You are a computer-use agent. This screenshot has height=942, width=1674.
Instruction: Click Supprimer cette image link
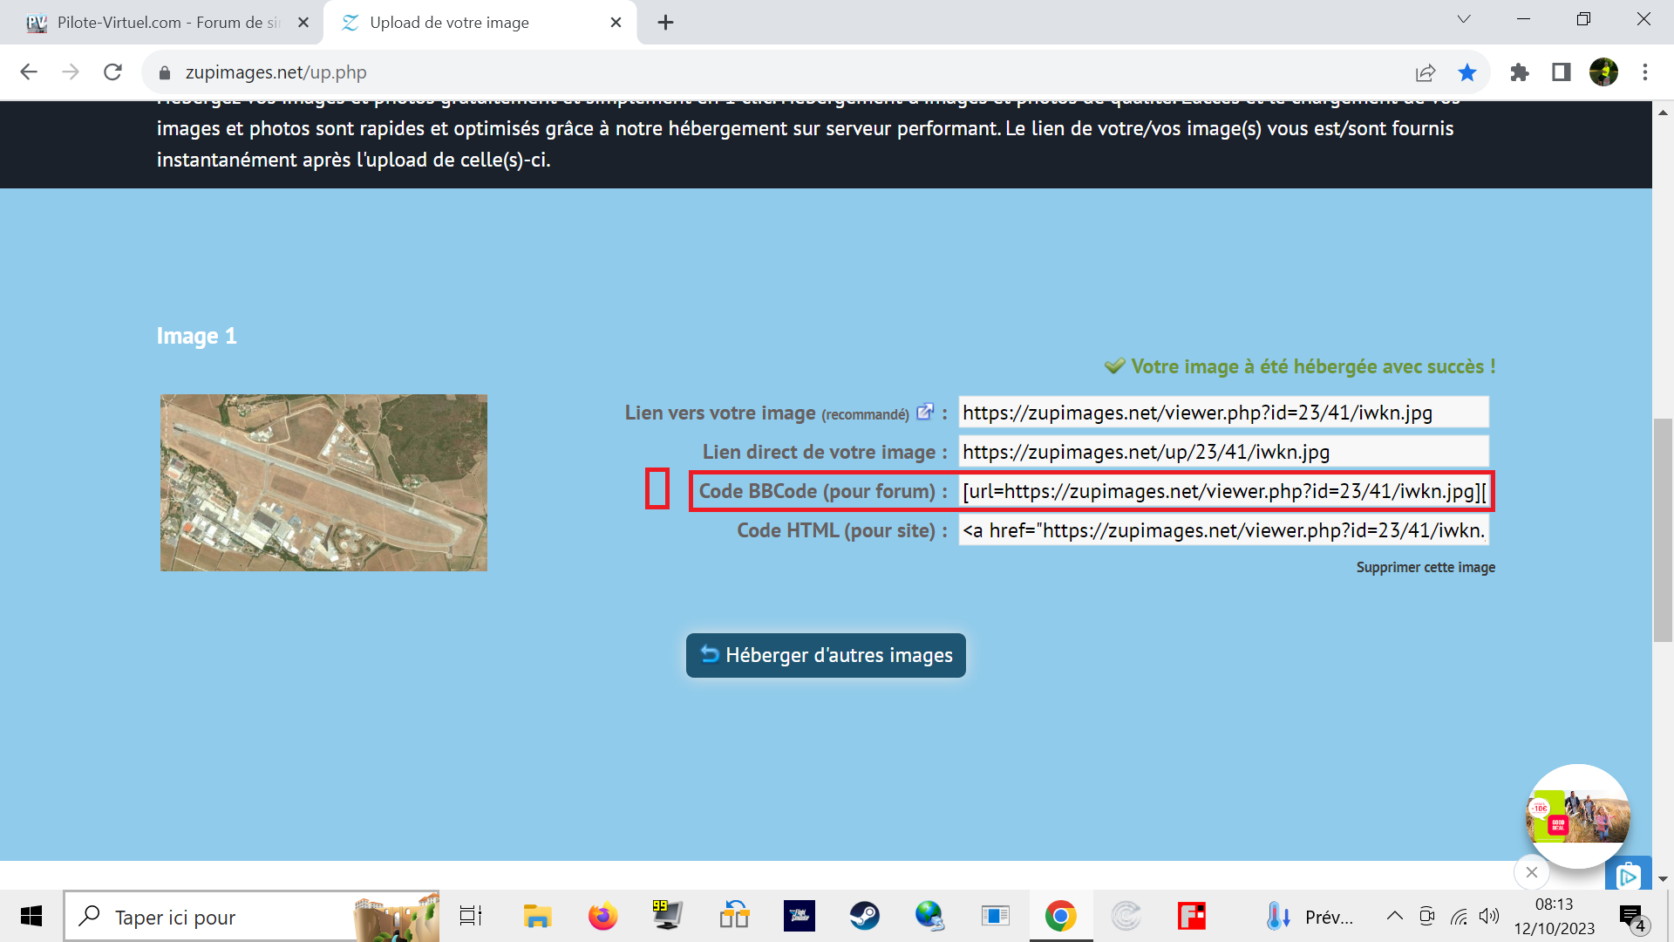1426,567
